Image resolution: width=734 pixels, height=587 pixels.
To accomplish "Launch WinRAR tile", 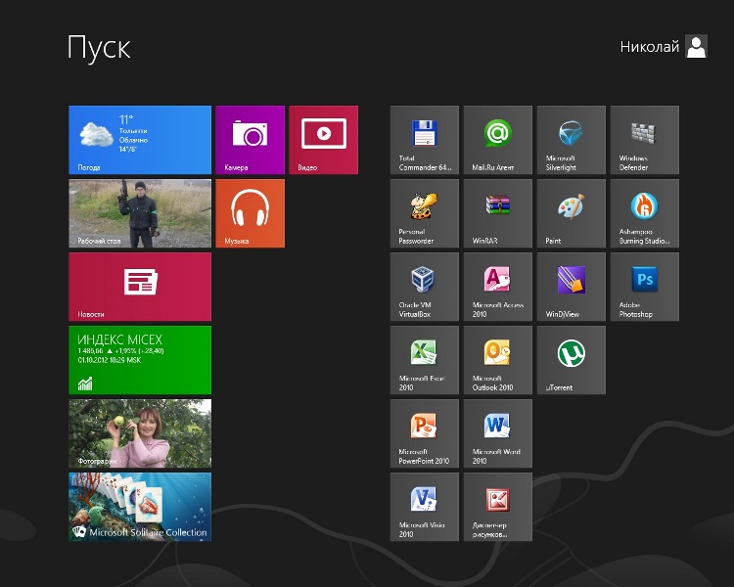I will click(x=498, y=213).
